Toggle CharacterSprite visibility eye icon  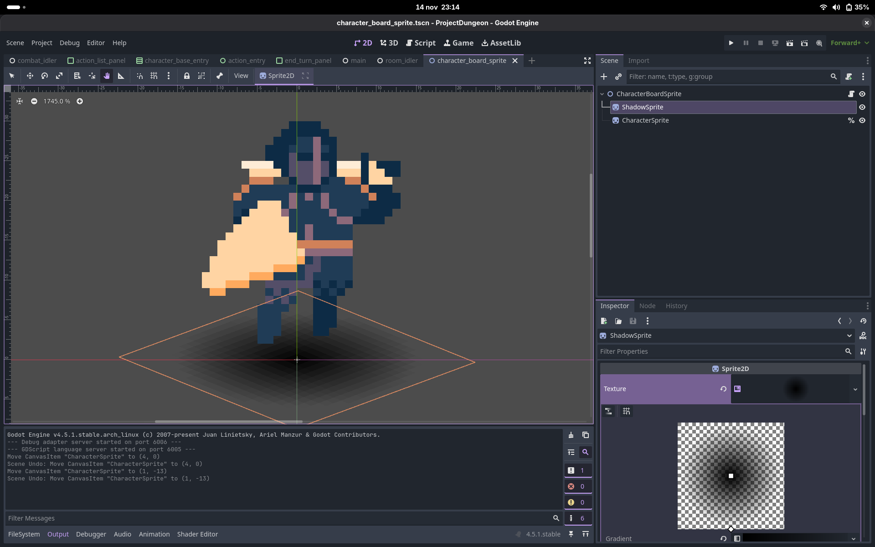click(862, 120)
